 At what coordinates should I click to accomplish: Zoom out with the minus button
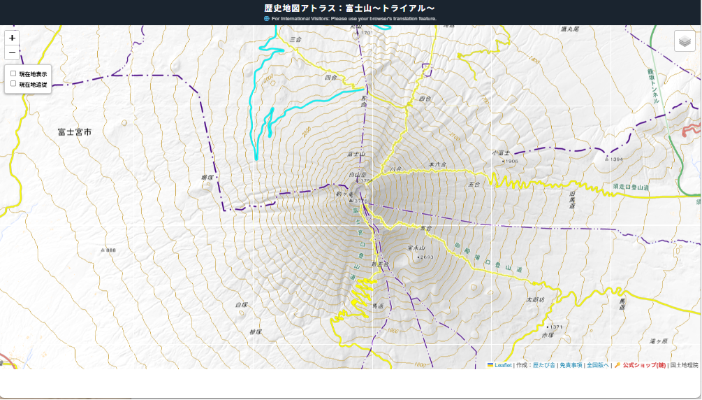click(x=12, y=52)
